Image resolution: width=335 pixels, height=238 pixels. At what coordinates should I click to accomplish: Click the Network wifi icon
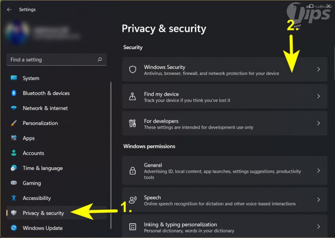(x=14, y=108)
